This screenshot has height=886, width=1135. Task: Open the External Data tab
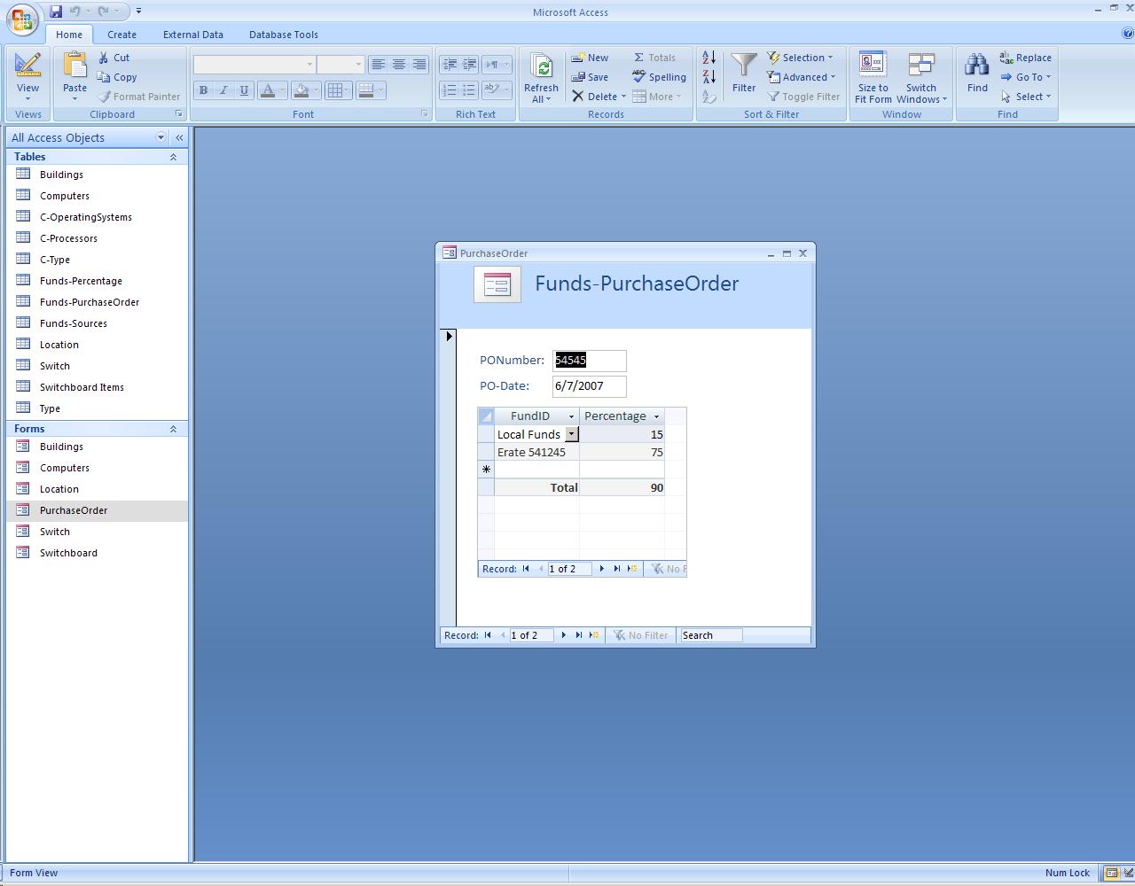pos(193,35)
